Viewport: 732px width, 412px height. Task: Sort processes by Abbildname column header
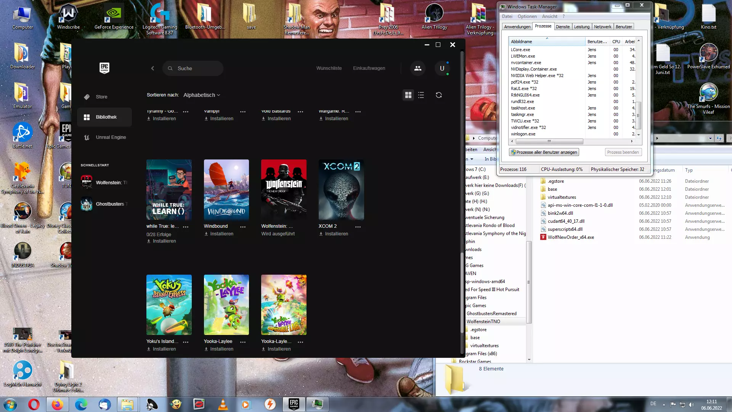[547, 42]
